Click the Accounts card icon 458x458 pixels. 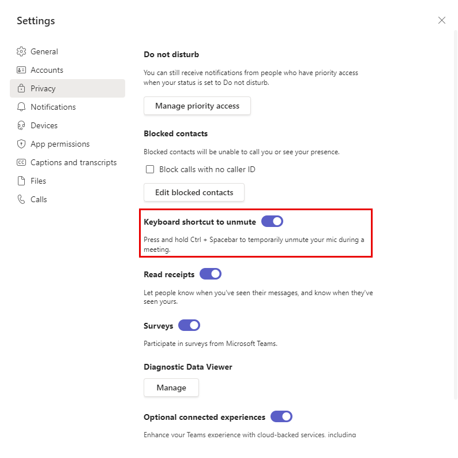point(21,70)
